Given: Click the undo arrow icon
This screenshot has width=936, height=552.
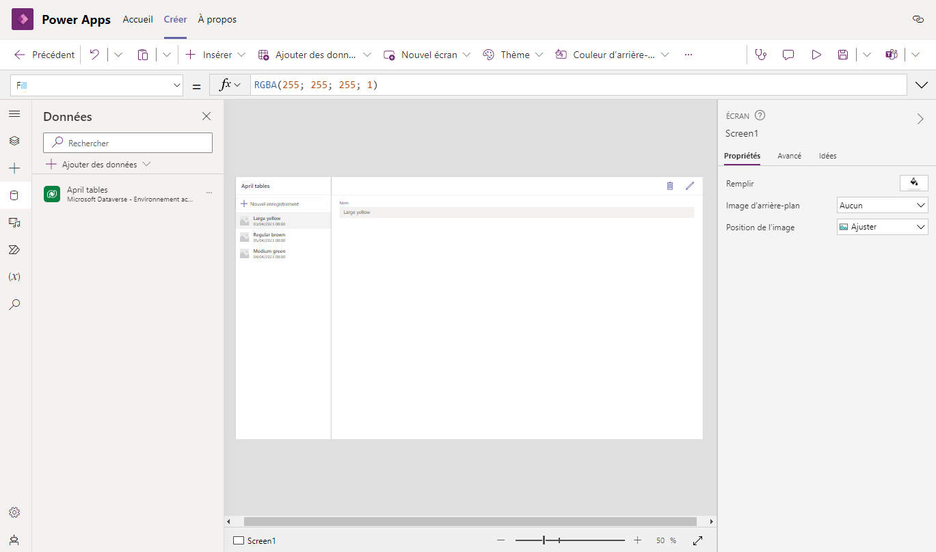Looking at the screenshot, I should tap(94, 55).
